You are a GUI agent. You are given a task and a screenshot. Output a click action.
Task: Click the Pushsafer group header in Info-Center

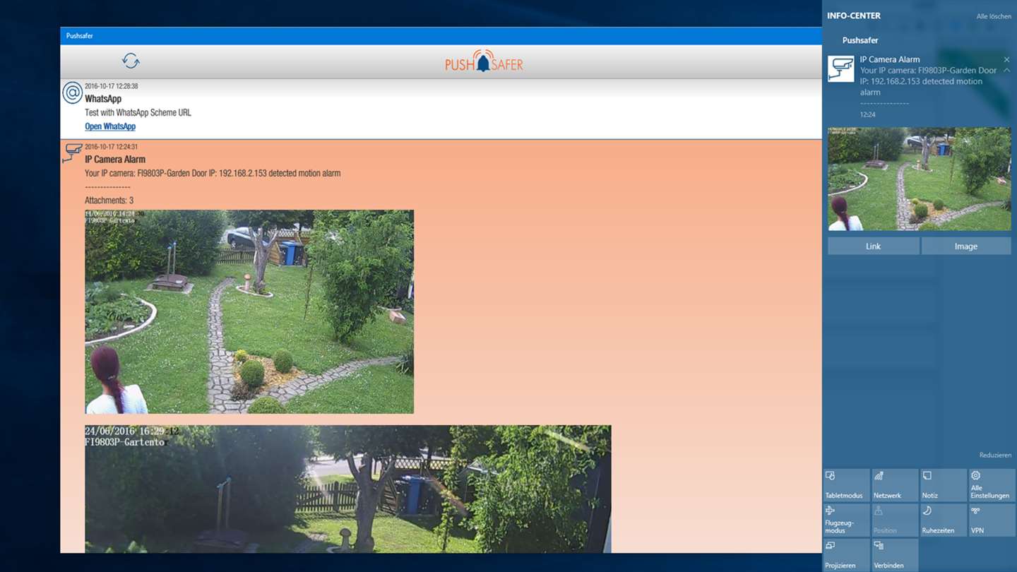coord(860,40)
